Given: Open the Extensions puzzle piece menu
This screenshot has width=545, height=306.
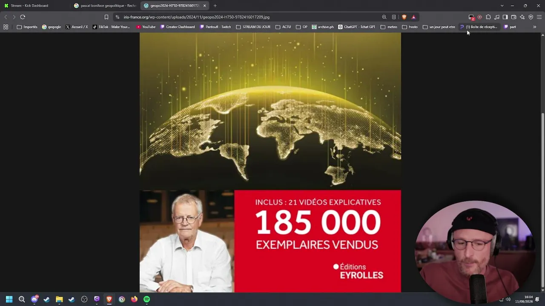Looking at the screenshot, I should click(488, 17).
